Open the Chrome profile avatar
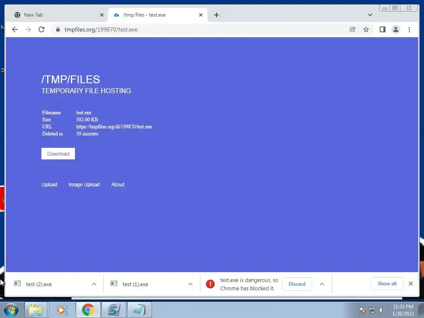Image resolution: width=424 pixels, height=318 pixels. pos(395,29)
